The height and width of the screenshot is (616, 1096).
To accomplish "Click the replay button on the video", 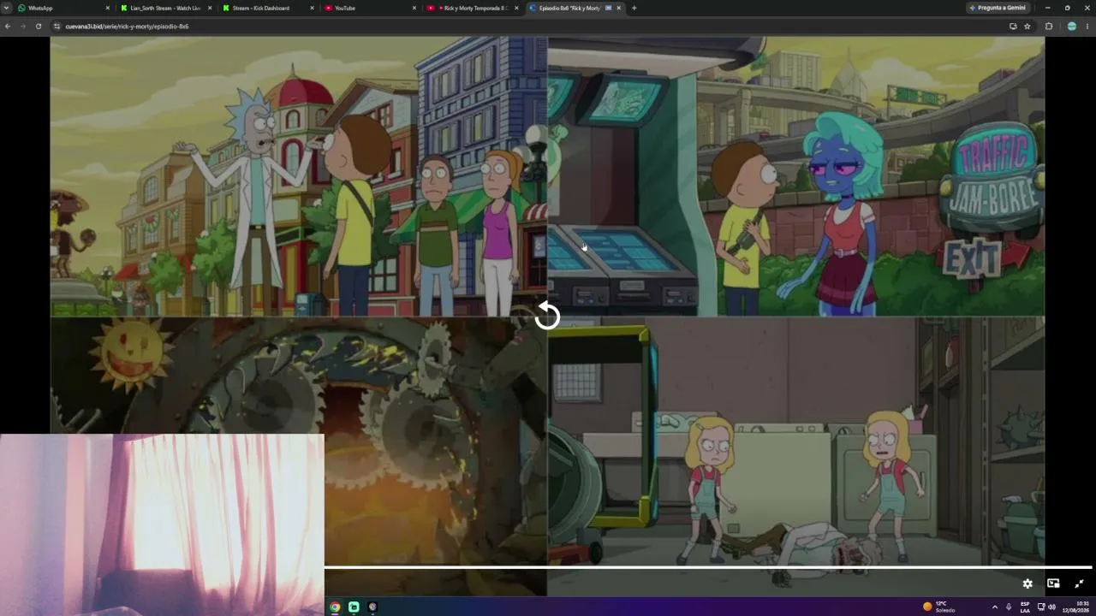I will (547, 317).
